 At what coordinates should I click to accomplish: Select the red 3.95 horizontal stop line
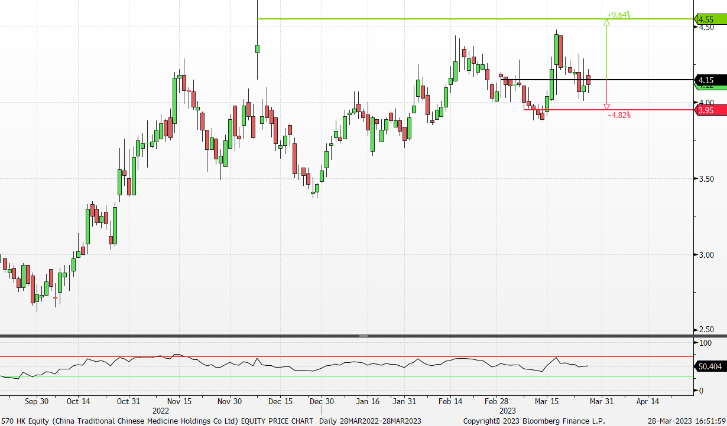608,110
